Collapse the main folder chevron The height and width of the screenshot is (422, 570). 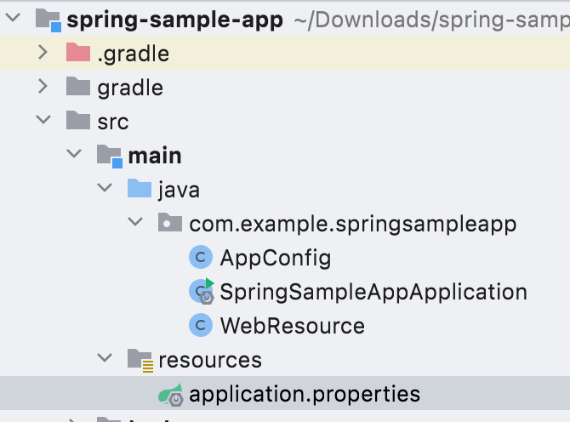tap(74, 156)
